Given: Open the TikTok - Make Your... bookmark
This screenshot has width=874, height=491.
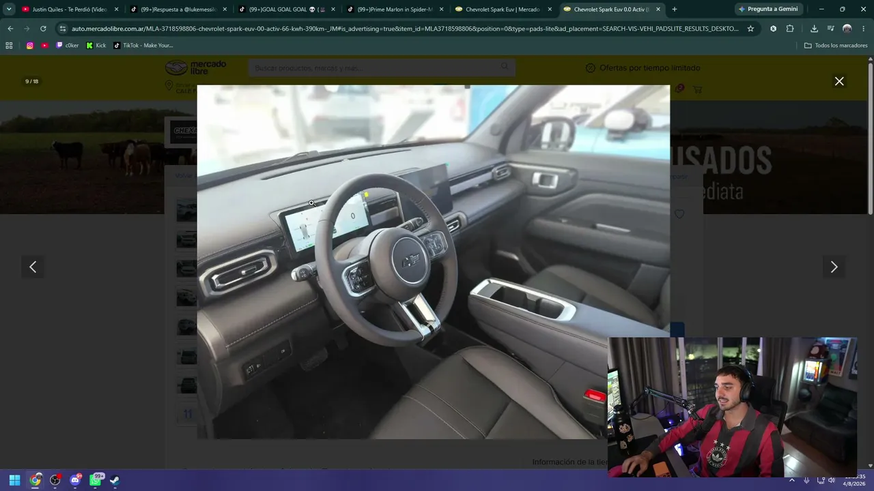Looking at the screenshot, I should click(143, 45).
